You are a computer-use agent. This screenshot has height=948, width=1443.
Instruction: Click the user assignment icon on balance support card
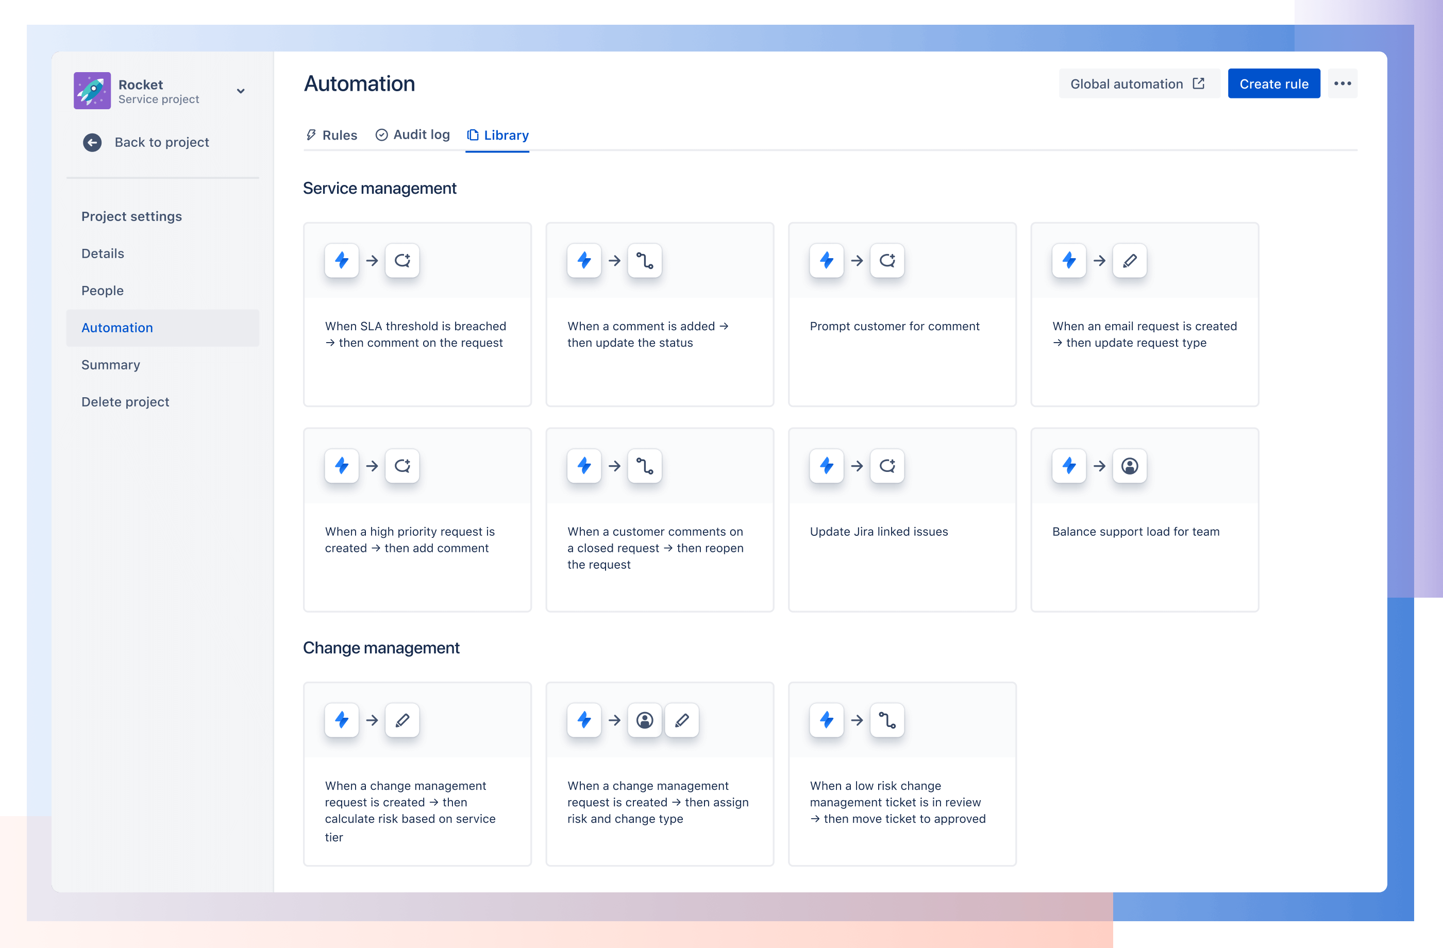tap(1129, 466)
